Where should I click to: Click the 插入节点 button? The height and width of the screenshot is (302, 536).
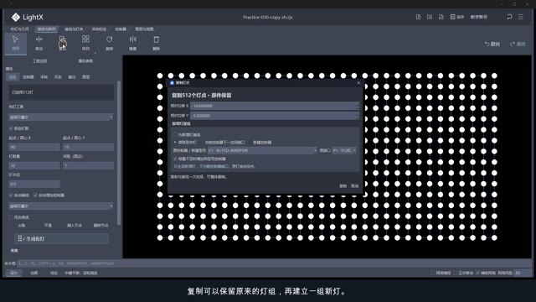[x=75, y=226]
